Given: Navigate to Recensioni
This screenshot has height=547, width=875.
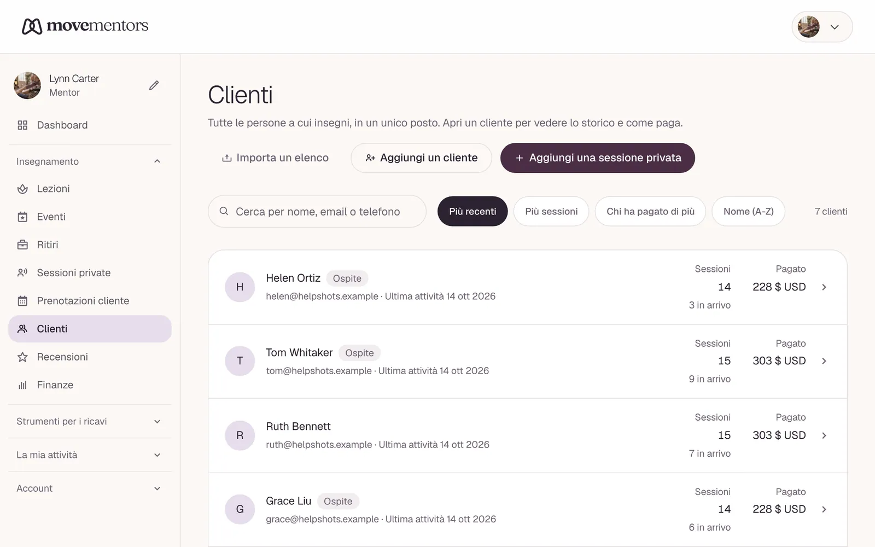Looking at the screenshot, I should tap(90, 357).
